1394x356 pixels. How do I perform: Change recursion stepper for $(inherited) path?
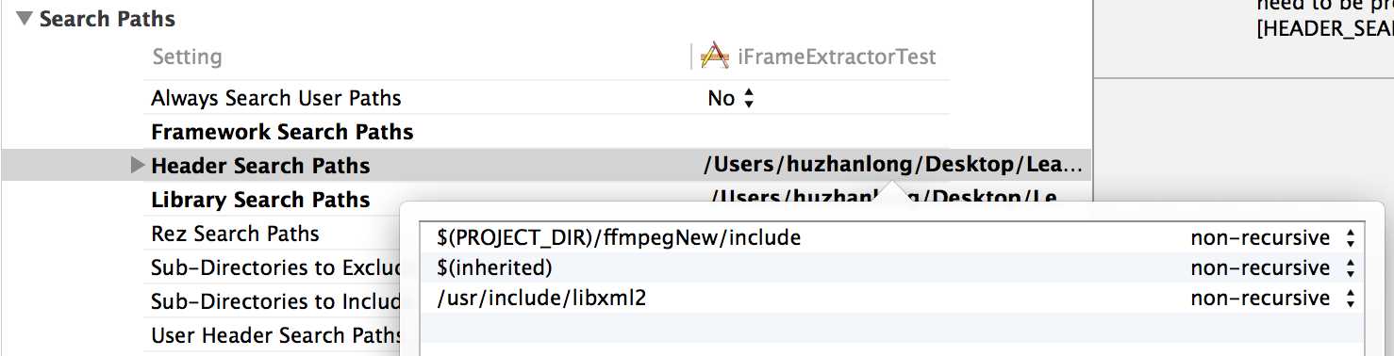tap(1351, 268)
